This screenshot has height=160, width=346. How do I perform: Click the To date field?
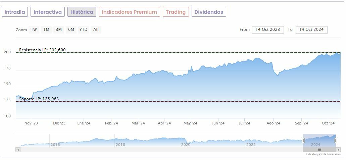point(311,30)
